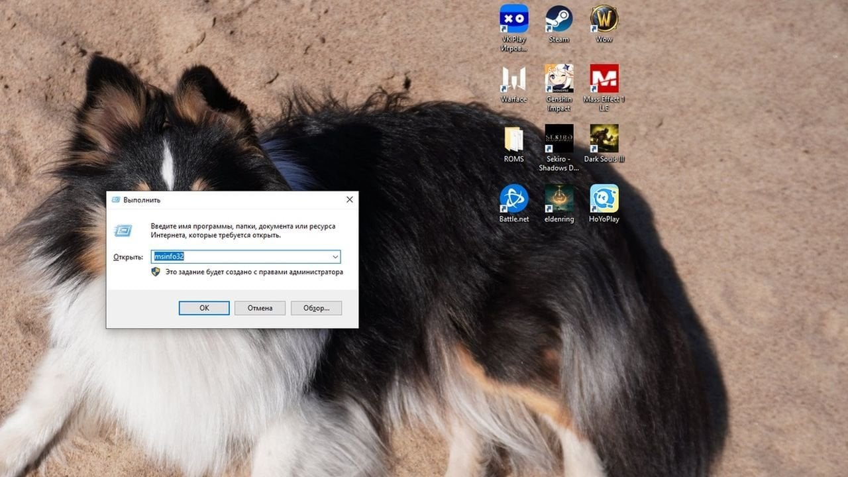Screen dimensions: 848x477
Task: Select the Steam desktop shortcut
Action: 558,19
